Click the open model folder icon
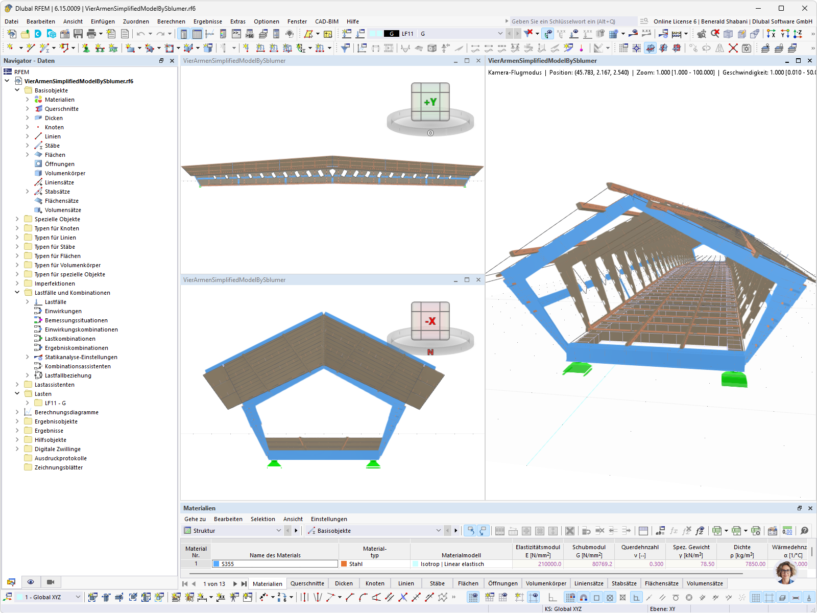 click(x=25, y=34)
